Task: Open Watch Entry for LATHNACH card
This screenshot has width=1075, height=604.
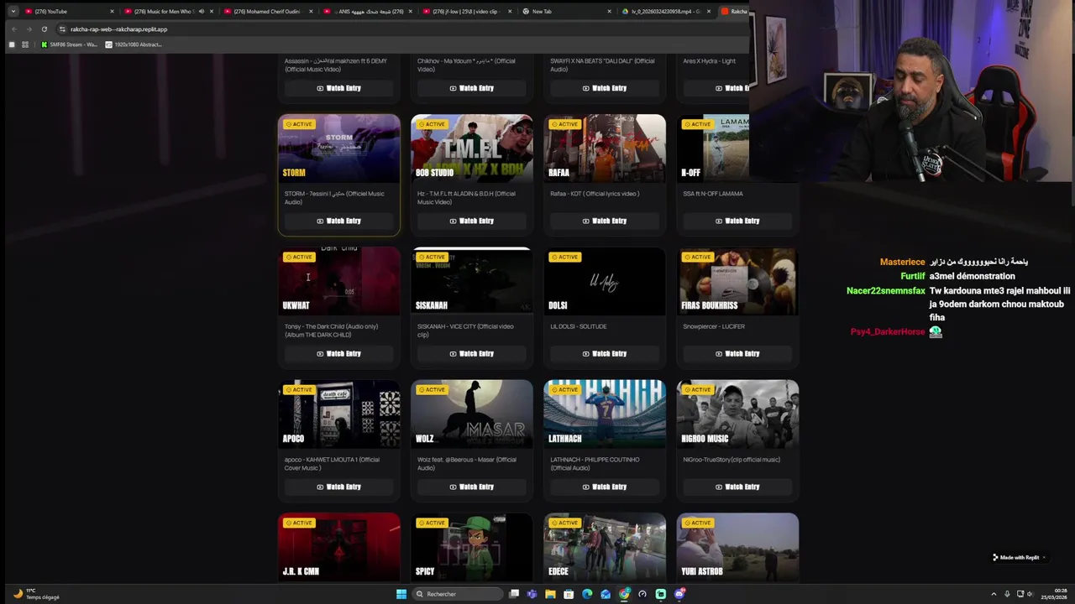Action: pos(605,487)
